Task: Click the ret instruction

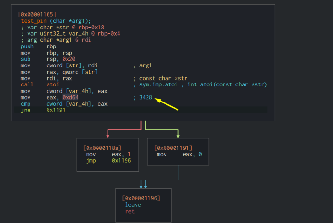Action: click(x=130, y=211)
